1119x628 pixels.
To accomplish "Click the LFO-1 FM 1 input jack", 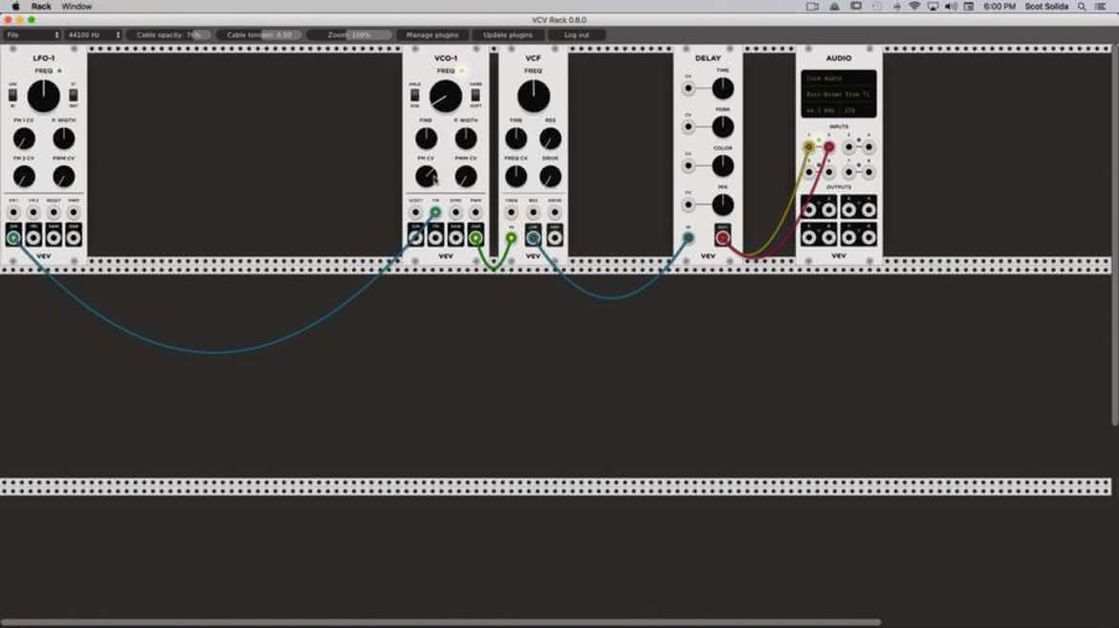I will coord(13,212).
